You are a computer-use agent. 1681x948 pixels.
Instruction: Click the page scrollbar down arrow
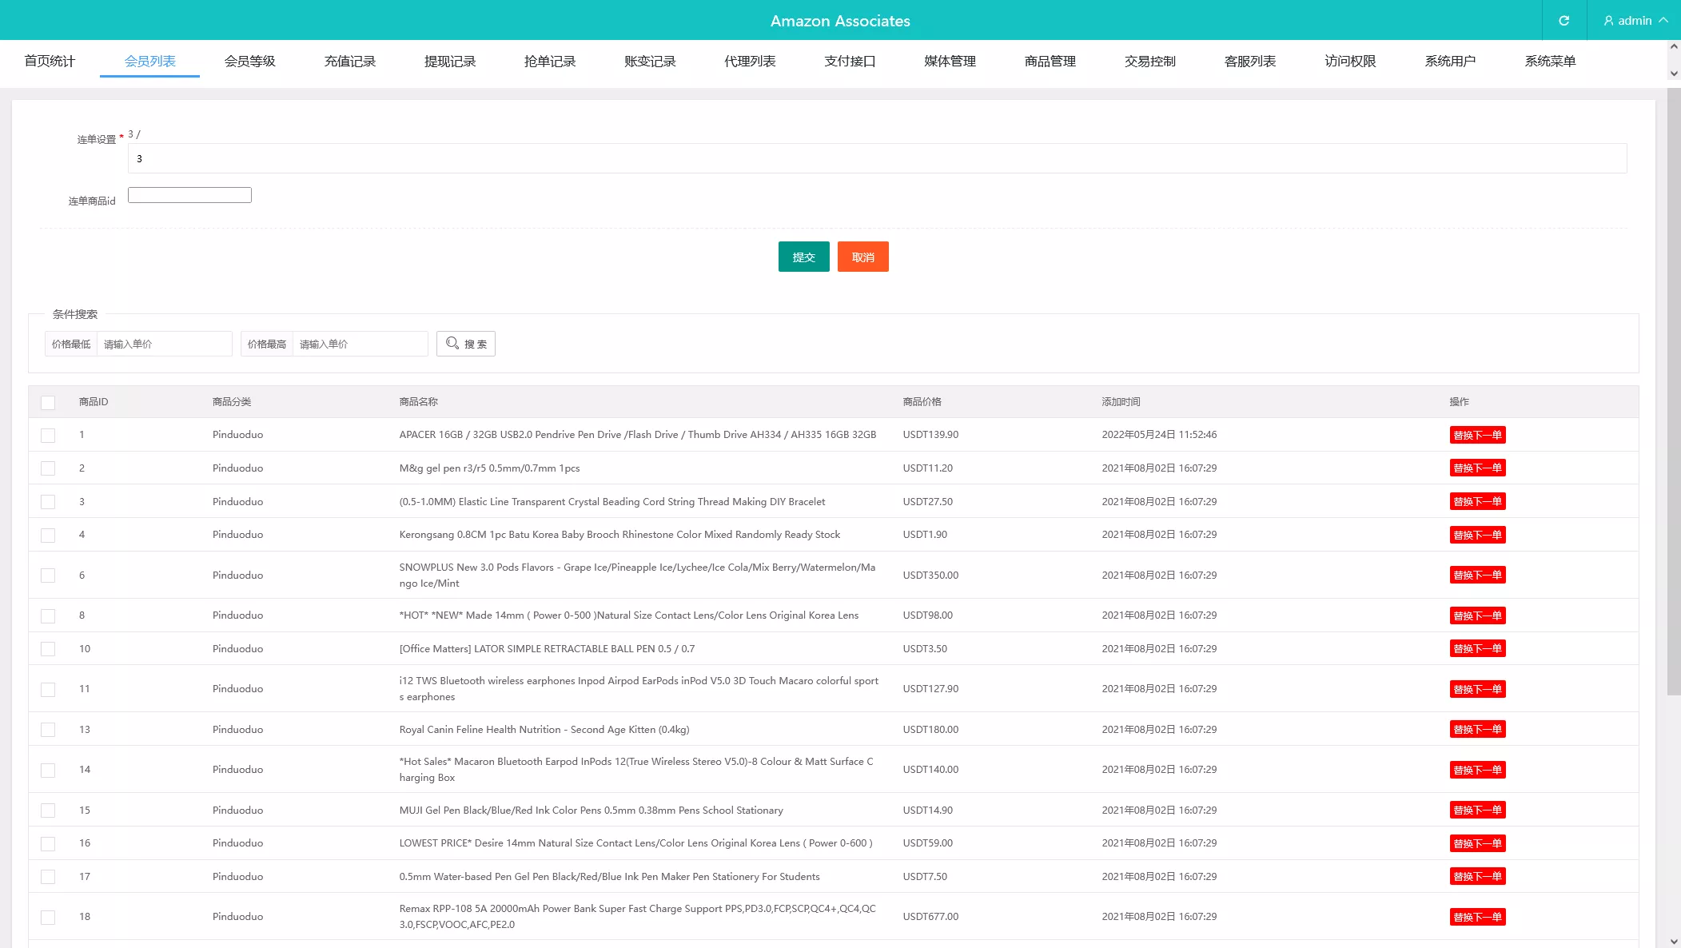pyautogui.click(x=1674, y=941)
